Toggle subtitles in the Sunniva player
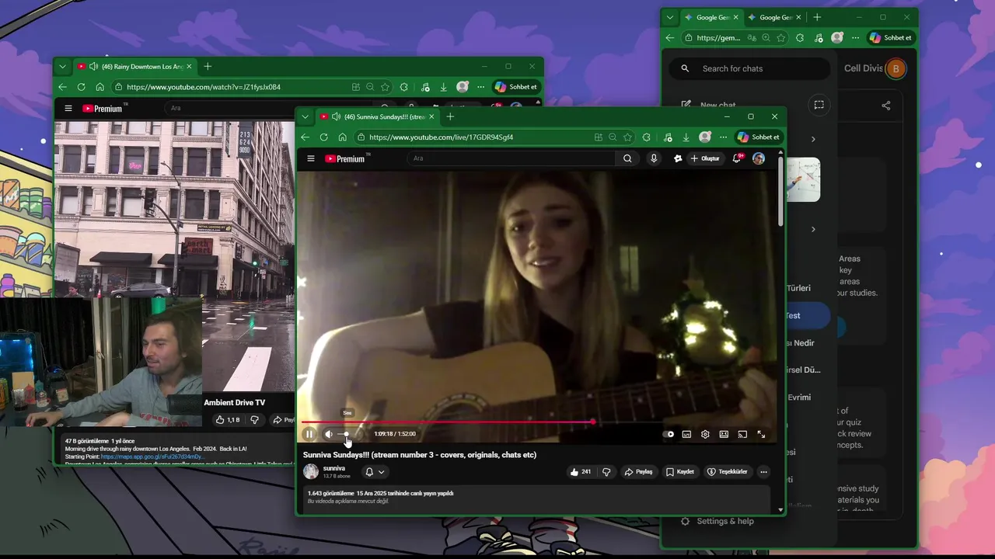The image size is (995, 559). coord(686,434)
